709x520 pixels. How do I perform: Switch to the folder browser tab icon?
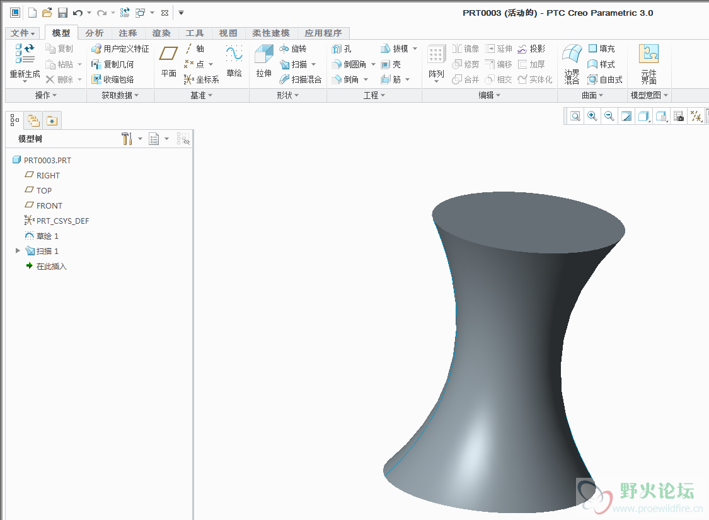click(33, 120)
